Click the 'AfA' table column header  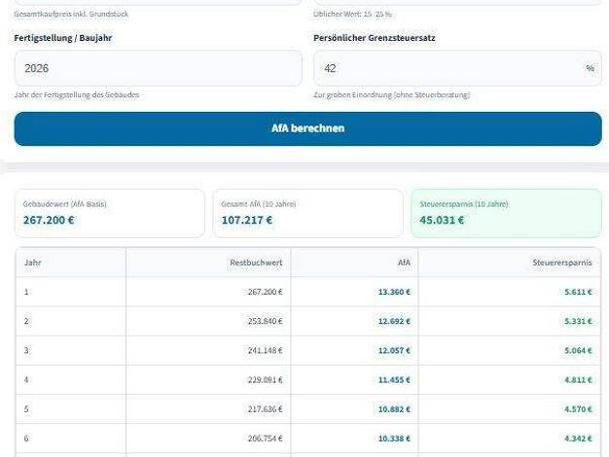(x=404, y=263)
